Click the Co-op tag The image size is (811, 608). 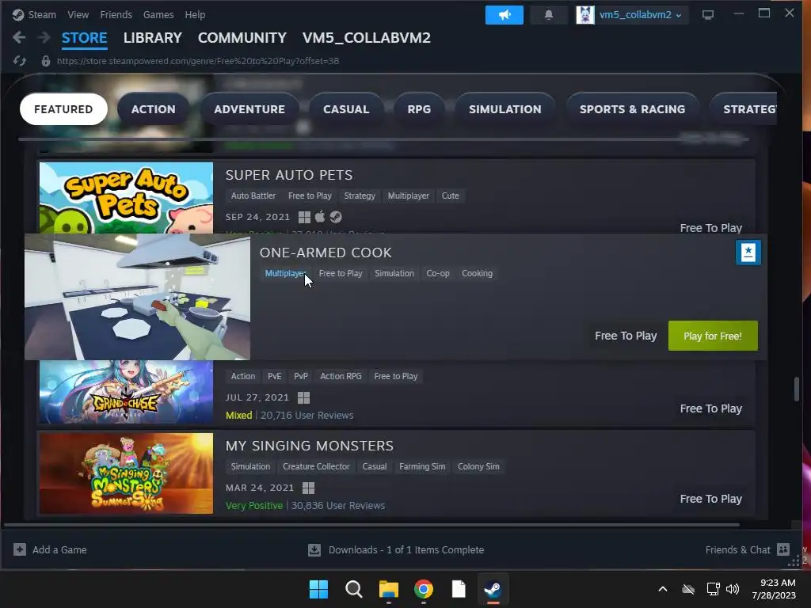click(x=437, y=273)
